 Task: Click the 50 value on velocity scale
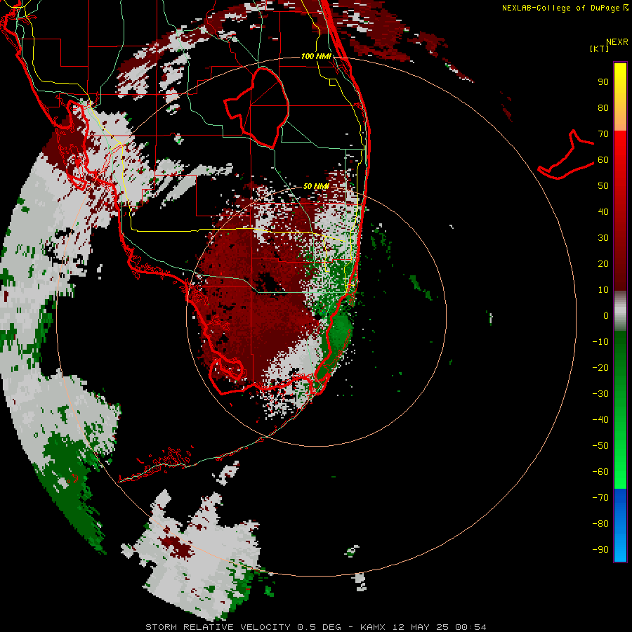point(603,186)
